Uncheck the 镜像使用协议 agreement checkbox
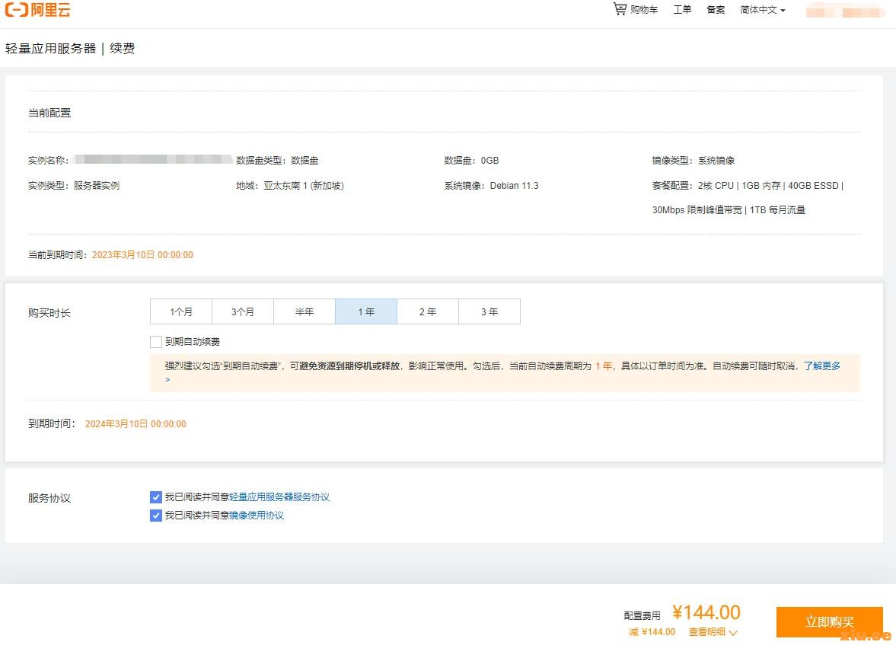The width and height of the screenshot is (896, 645). [156, 516]
